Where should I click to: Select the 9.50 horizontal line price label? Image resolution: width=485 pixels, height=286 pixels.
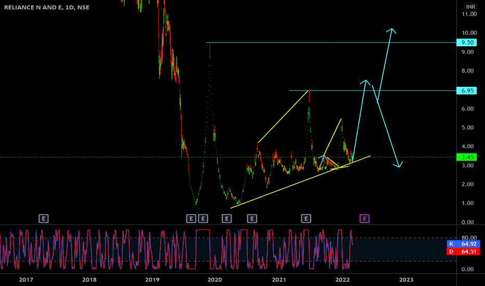pyautogui.click(x=466, y=42)
